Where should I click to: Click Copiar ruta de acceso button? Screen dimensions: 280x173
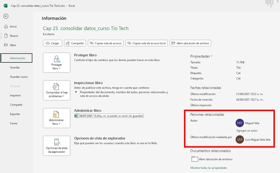(x=105, y=43)
